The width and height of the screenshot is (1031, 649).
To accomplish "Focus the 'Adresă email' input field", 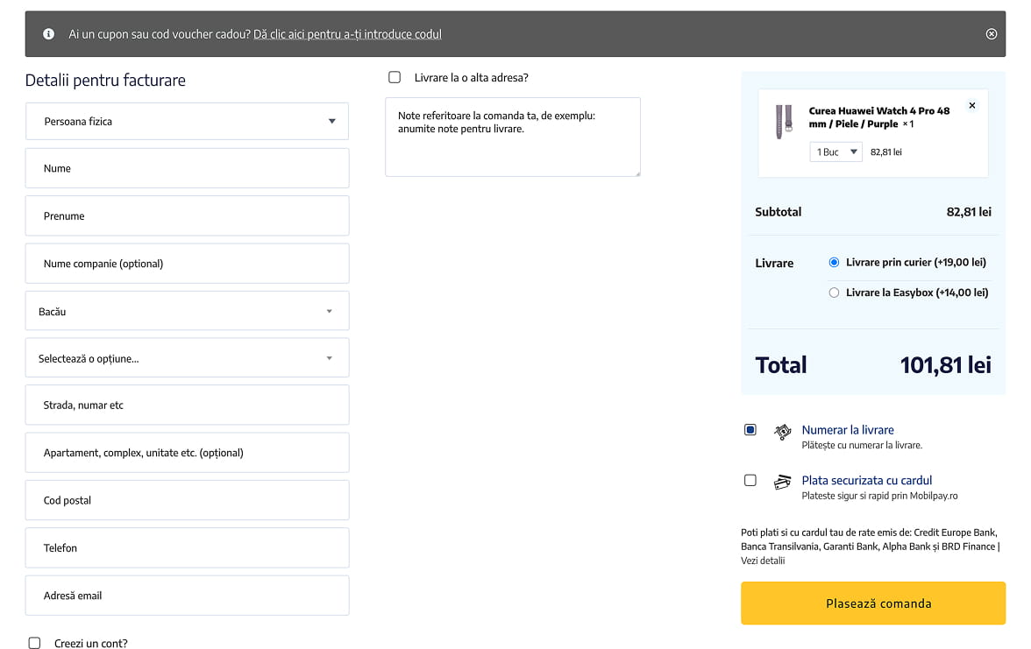I will (x=187, y=596).
